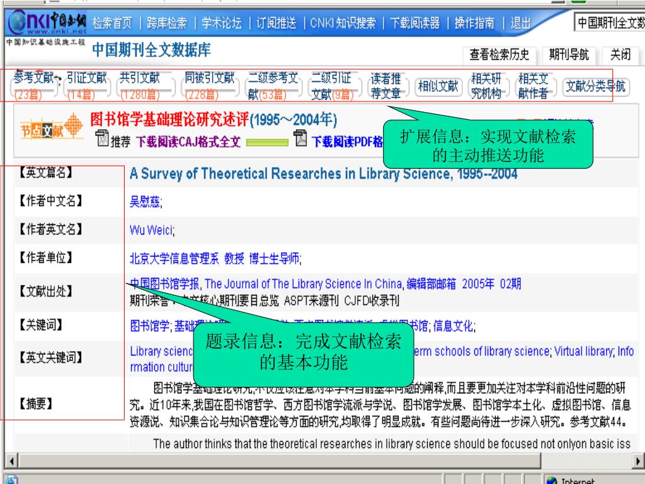Click The Journal of The Library Science In China link
The width and height of the screenshot is (645, 484).
point(303,284)
